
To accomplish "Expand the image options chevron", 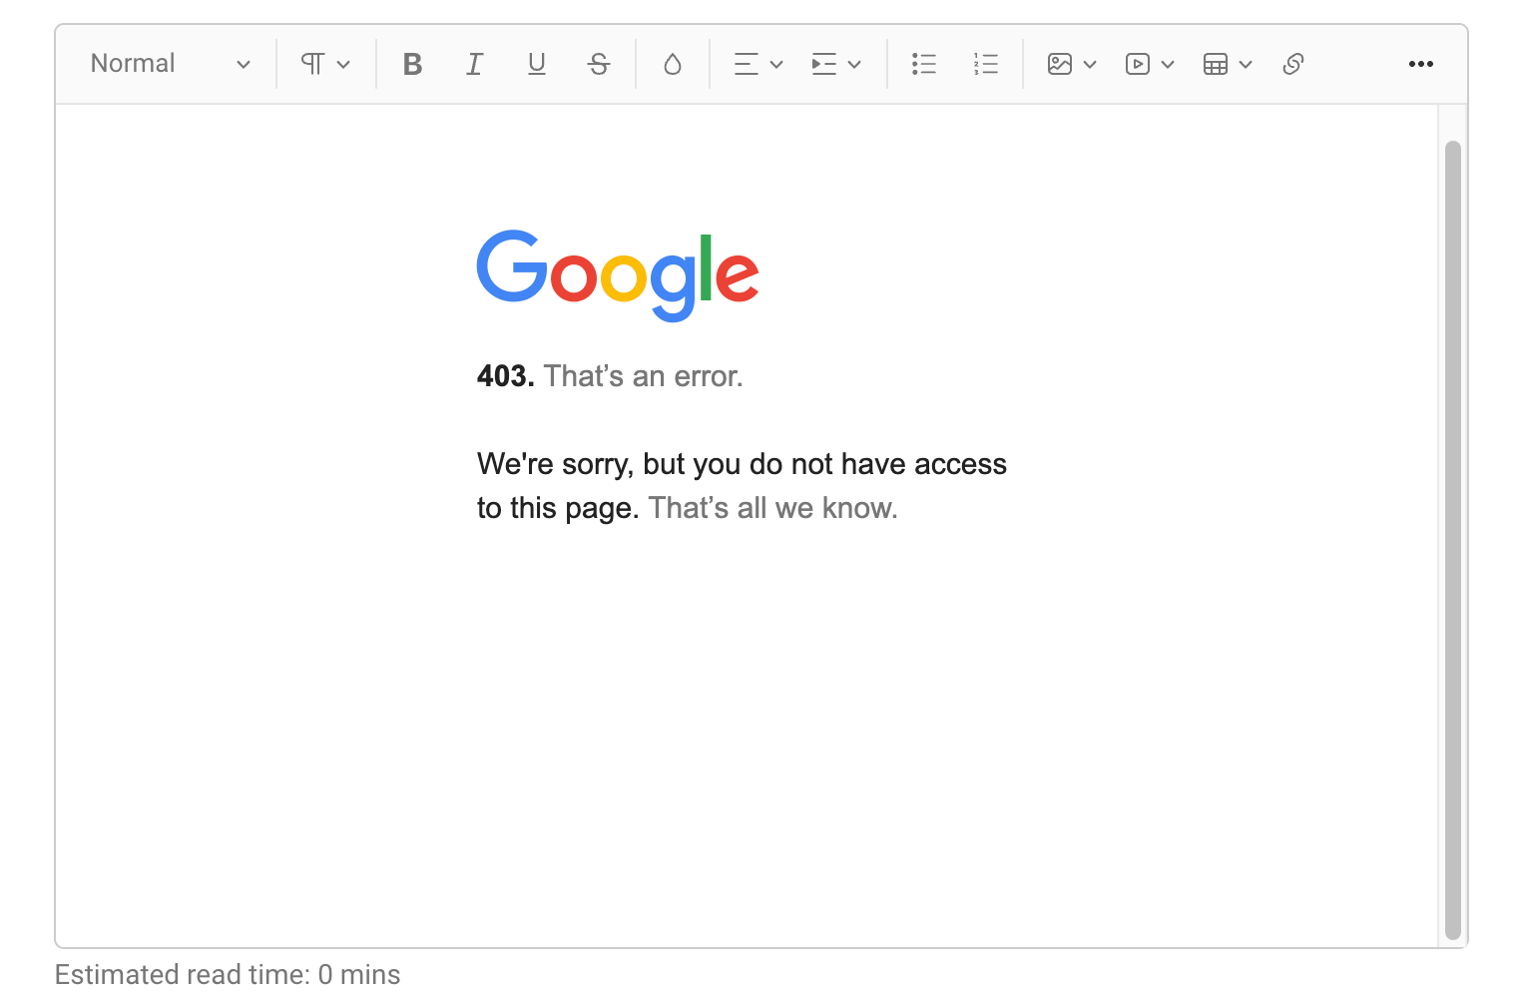I will click(1090, 65).
